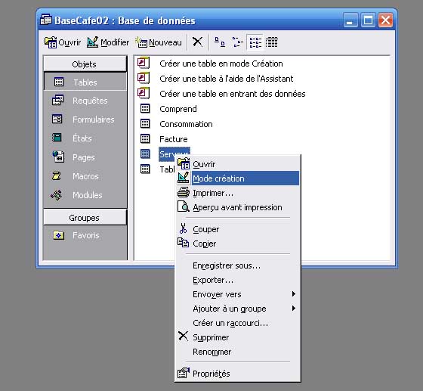Click Créer une table en mode Création
Screen dimensions: 423x391
[x=221, y=64]
